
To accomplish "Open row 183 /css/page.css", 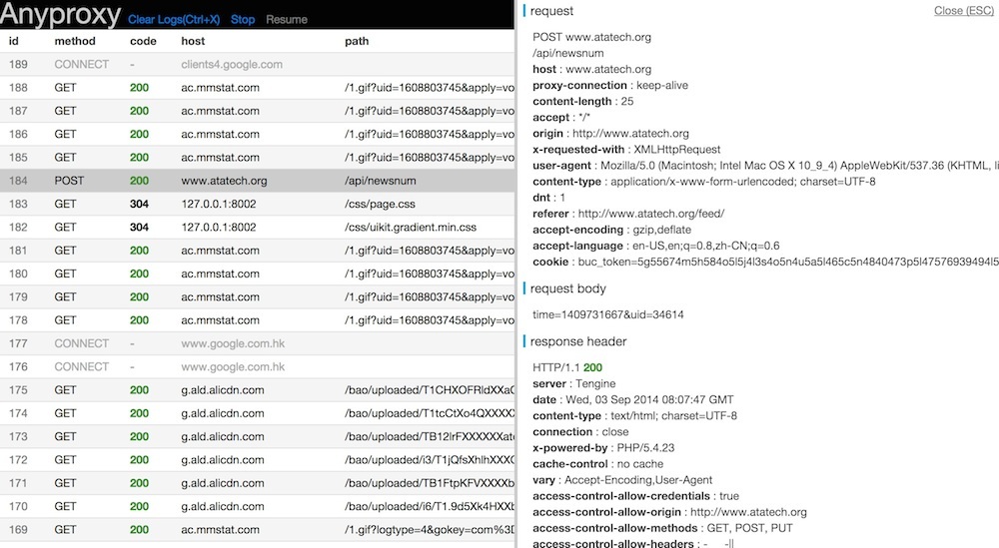I will (257, 204).
